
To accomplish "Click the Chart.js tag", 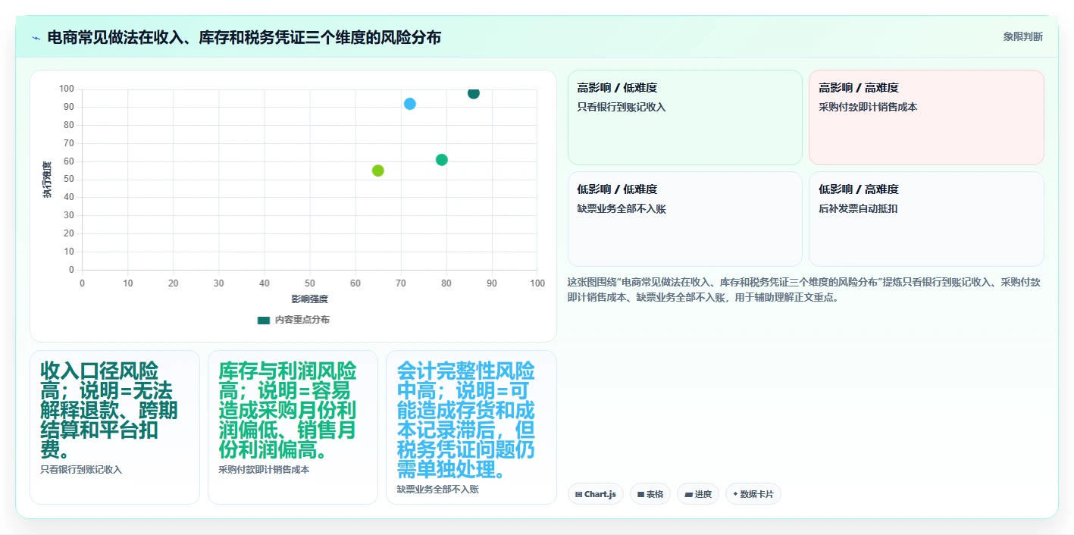I will tap(596, 494).
